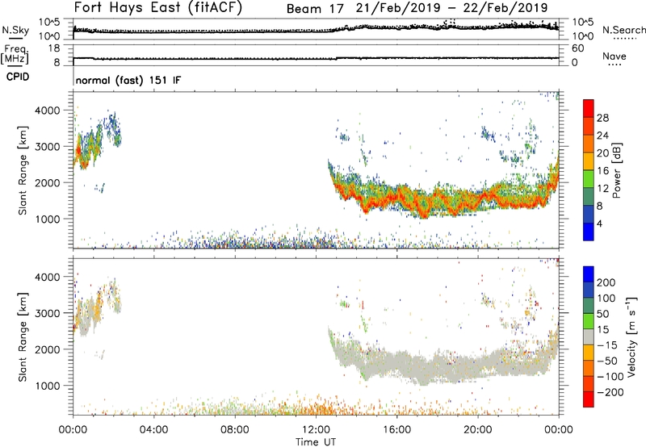Click the velocity panel 'Slant Range [km]' label
The image size is (646, 447).
pyautogui.click(x=23, y=337)
